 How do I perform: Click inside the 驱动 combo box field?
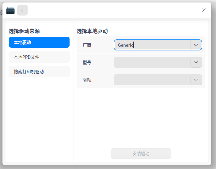(152, 80)
